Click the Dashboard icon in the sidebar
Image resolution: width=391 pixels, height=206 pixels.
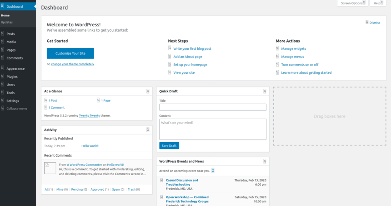[2, 6]
